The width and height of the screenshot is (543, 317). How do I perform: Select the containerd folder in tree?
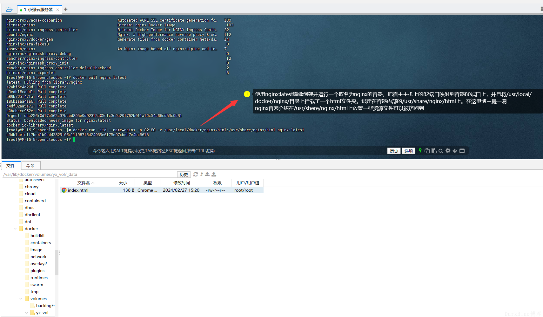point(35,201)
